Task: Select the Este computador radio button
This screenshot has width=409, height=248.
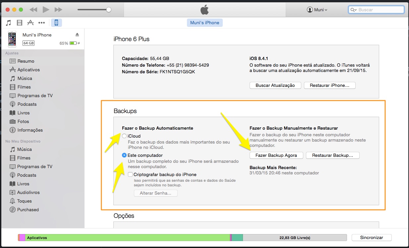Action: coord(124,155)
